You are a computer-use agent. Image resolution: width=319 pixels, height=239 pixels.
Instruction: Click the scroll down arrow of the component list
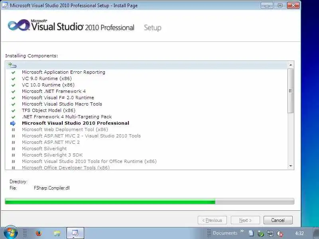coord(291,166)
